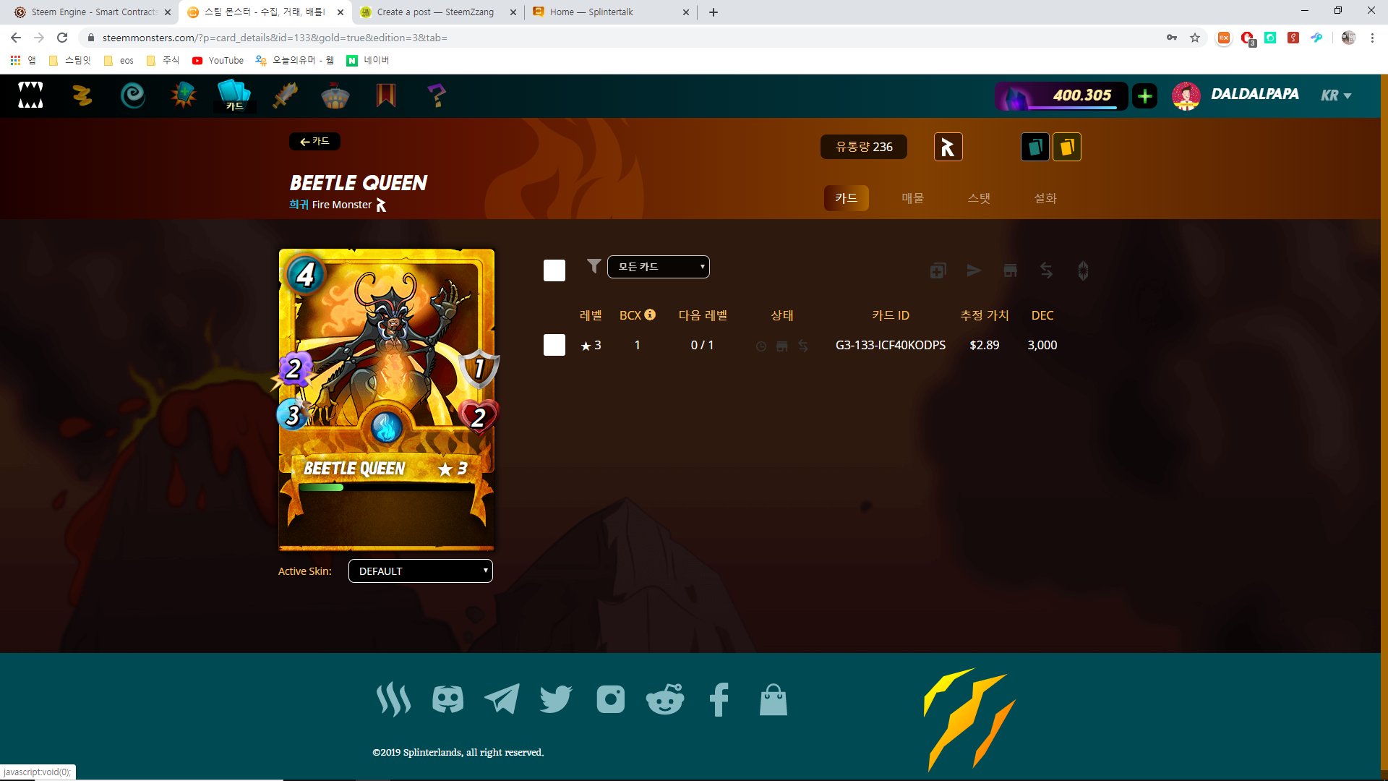Open the 모든 카드 filter dropdown
The width and height of the screenshot is (1388, 781).
pyautogui.click(x=658, y=266)
